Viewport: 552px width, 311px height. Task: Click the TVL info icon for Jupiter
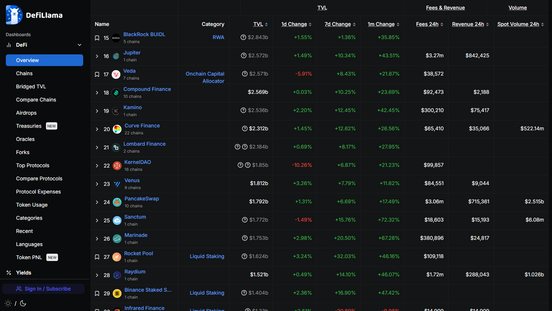click(x=244, y=55)
